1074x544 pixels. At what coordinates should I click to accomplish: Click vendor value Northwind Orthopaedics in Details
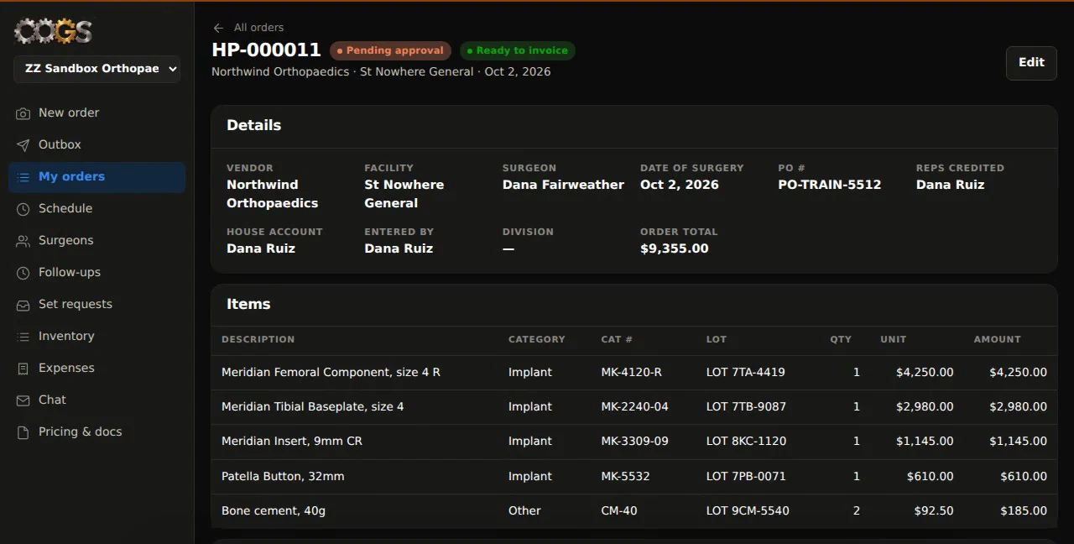pyautogui.click(x=272, y=194)
